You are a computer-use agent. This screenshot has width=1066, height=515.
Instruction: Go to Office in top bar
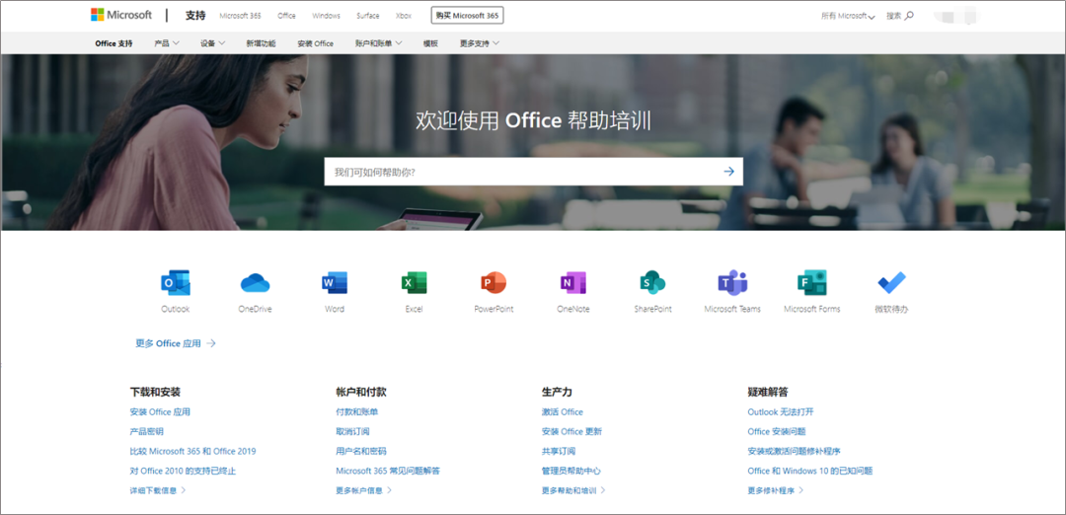coord(287,16)
